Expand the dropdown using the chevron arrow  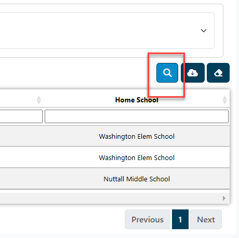[x=204, y=31]
